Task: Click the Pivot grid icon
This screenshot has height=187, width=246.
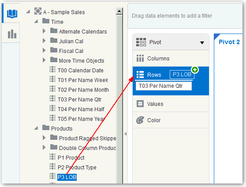Action: click(x=141, y=42)
